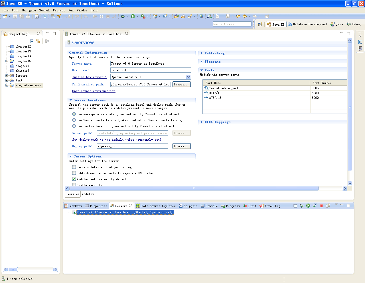Image resolution: width=365 pixels, height=283 pixels.
Task: Expand the chapter15 project node
Action: [7, 61]
